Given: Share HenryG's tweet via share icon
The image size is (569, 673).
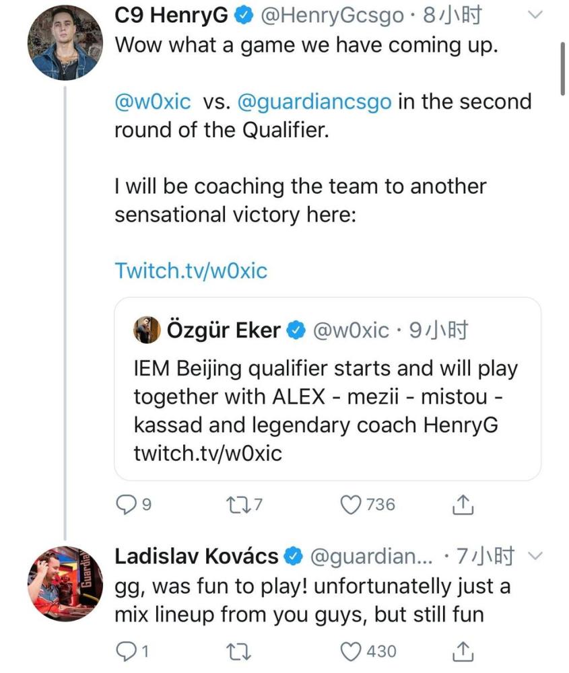Looking at the screenshot, I should coord(462,504).
